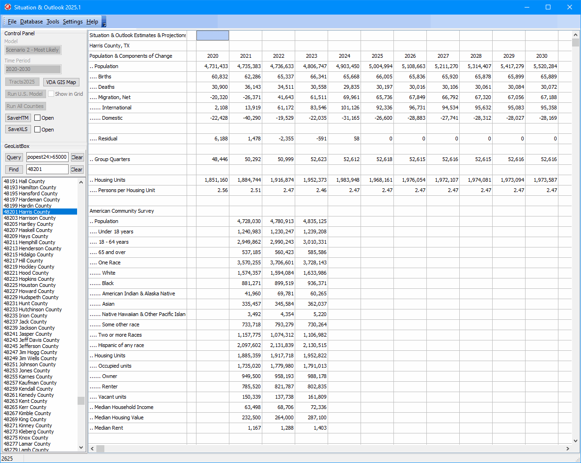Select 48277 Lamar County in list
The height and width of the screenshot is (463, 581).
[40, 444]
